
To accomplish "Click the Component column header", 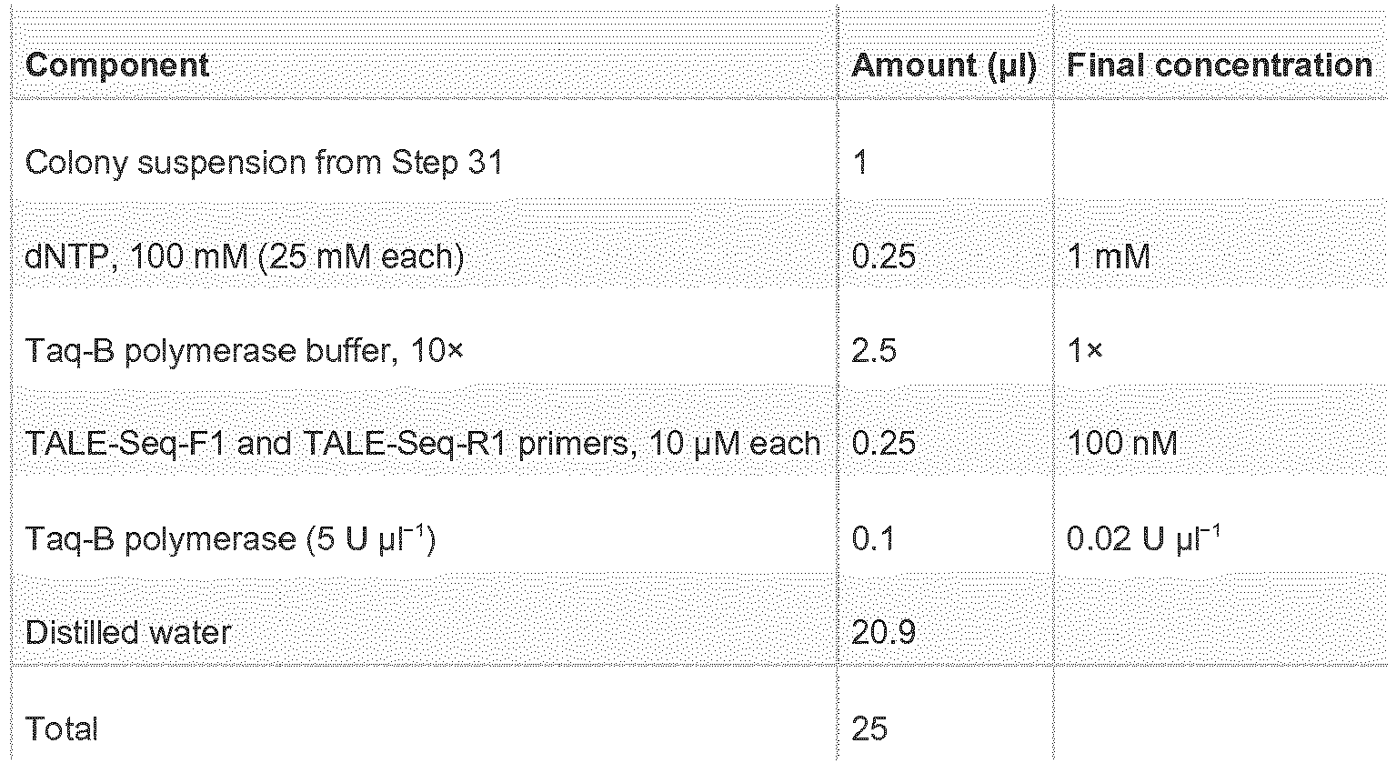I will [117, 65].
